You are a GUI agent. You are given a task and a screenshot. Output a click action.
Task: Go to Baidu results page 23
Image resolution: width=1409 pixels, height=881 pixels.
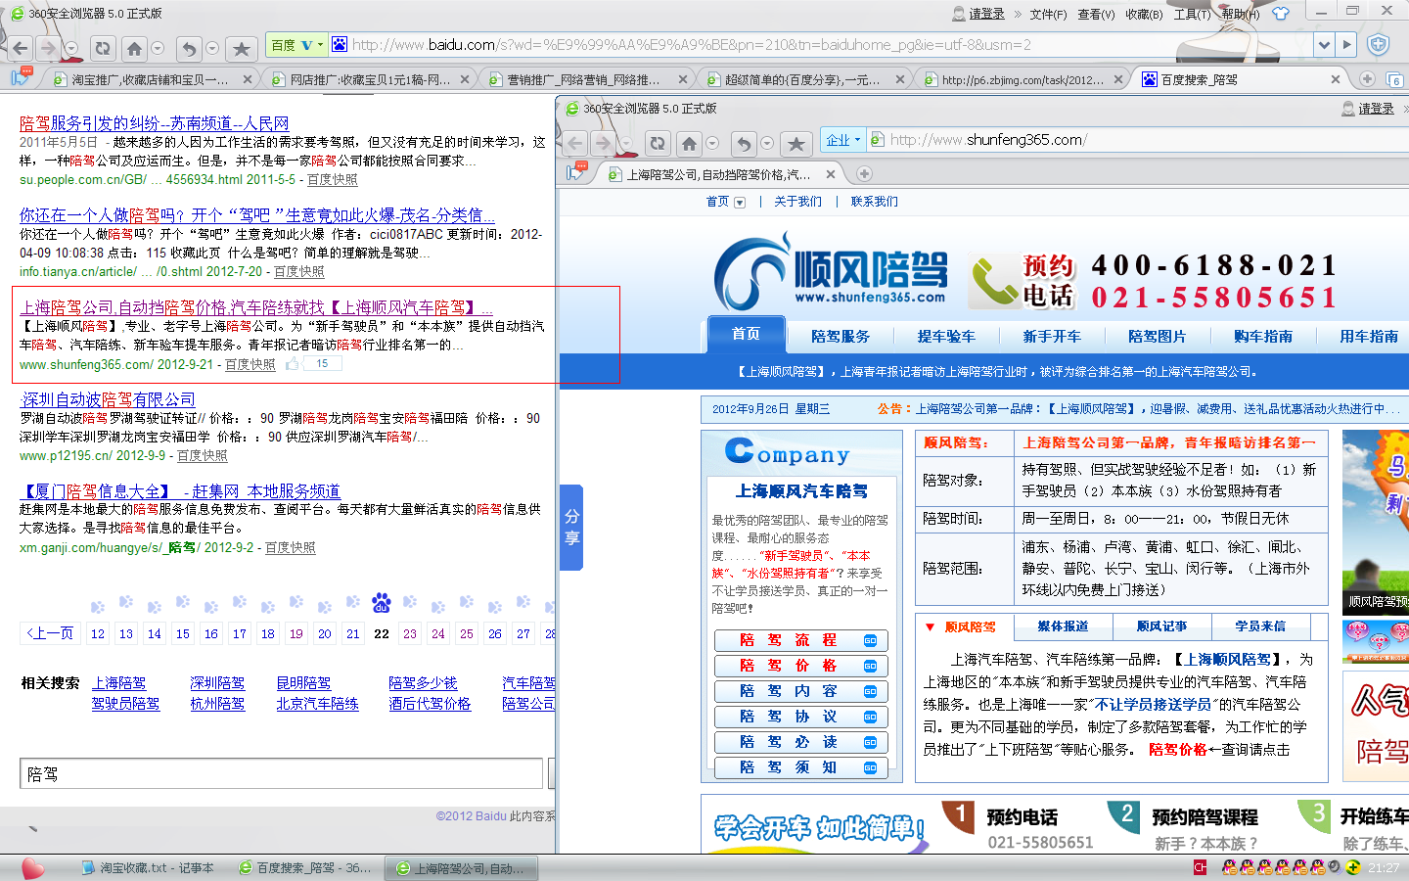pyautogui.click(x=410, y=633)
